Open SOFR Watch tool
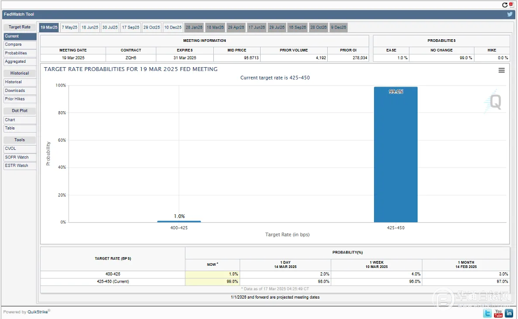Screen dimensions: 518x319 pos(20,157)
